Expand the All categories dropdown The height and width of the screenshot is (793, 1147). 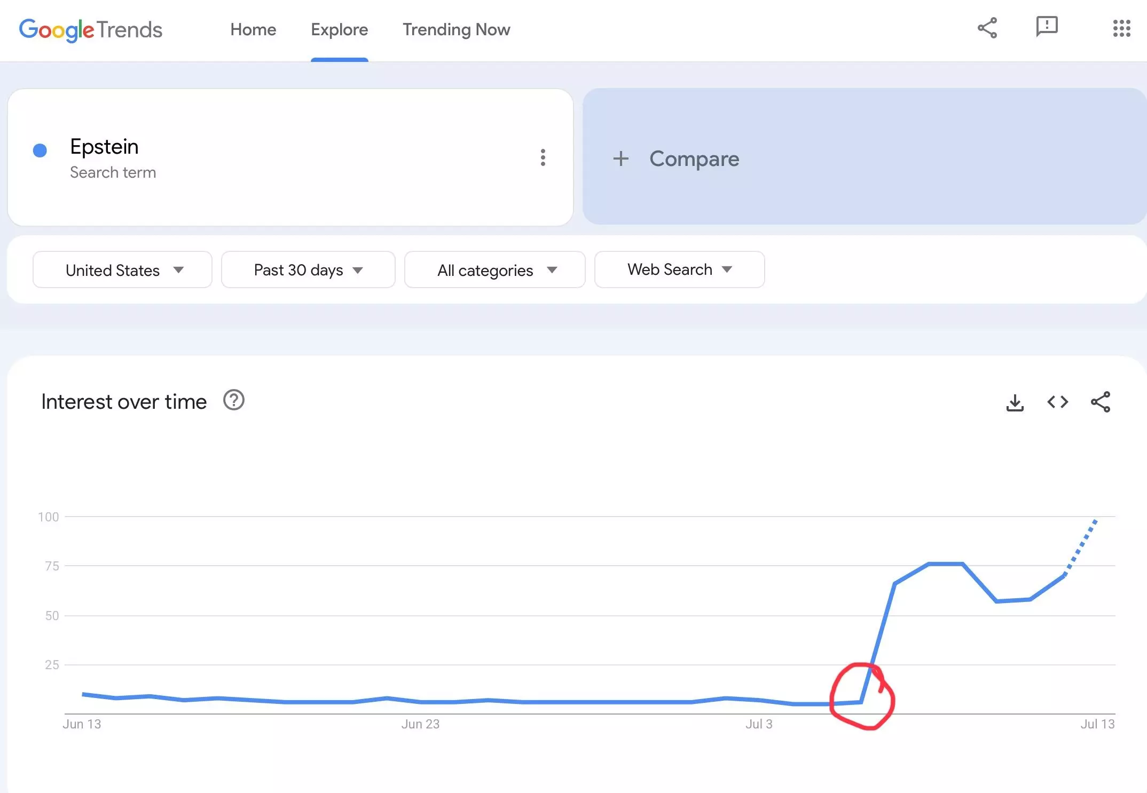tap(494, 270)
